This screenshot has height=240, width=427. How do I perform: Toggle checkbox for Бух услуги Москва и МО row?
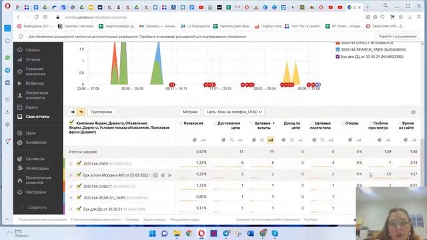tap(79, 175)
